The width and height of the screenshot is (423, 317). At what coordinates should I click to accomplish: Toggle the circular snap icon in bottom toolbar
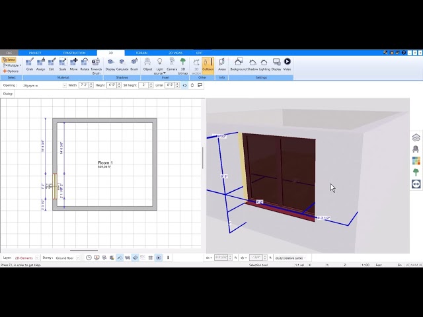[159, 258]
